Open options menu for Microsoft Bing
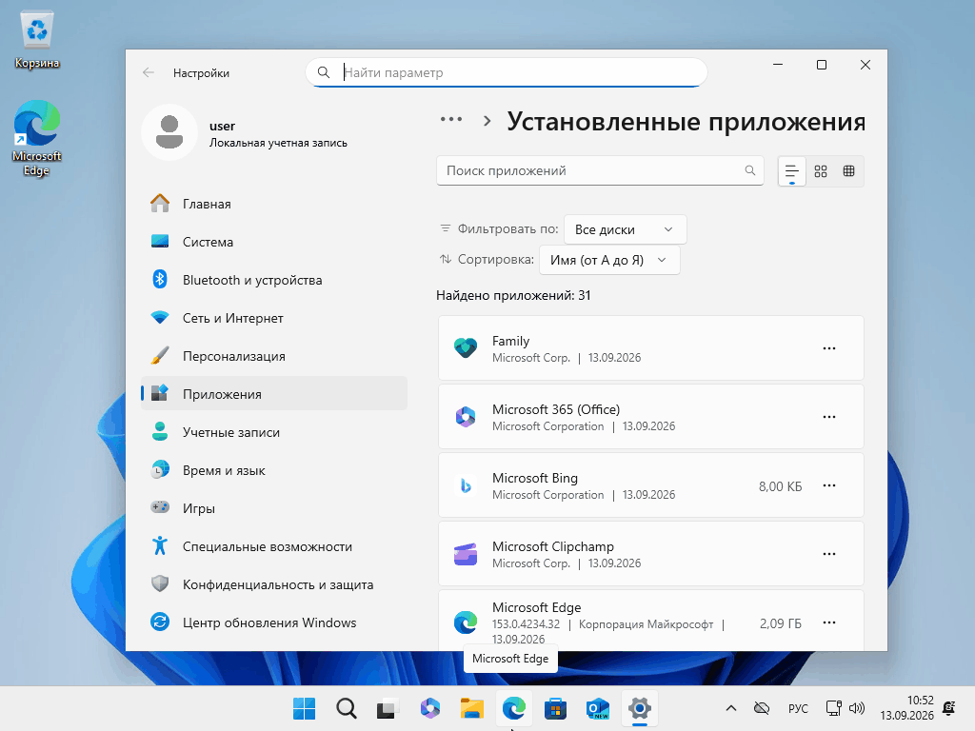 click(829, 485)
